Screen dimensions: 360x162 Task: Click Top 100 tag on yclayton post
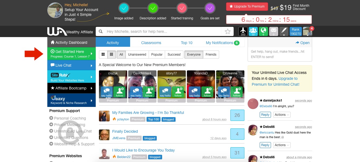click(154, 119)
